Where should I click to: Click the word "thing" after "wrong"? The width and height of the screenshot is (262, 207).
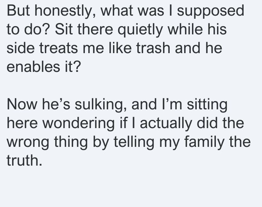tap(71, 142)
